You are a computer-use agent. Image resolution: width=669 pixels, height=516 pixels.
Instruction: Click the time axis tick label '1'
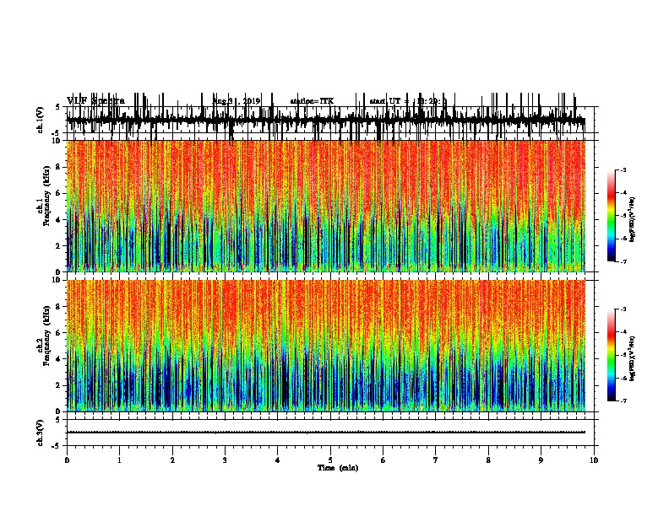coord(119,460)
